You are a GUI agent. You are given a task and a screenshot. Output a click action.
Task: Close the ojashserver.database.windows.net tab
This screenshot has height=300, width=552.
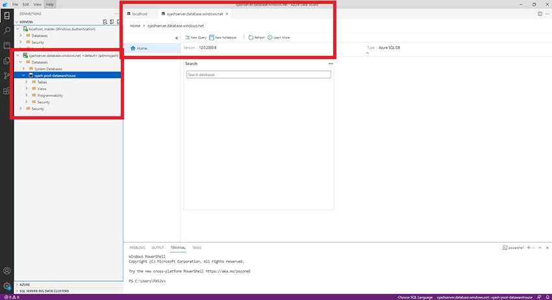227,14
